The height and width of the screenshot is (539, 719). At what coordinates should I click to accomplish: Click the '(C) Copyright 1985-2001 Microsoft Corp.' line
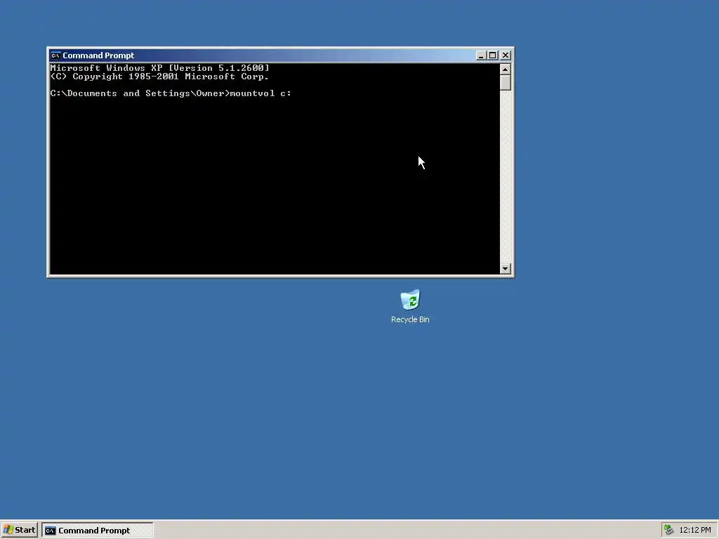tap(159, 76)
